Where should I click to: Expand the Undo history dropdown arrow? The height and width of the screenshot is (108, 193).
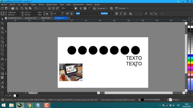pos(38,8)
